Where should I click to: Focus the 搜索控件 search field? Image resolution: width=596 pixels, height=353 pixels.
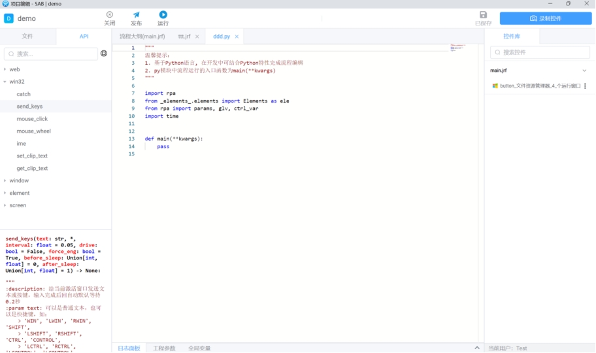point(540,52)
